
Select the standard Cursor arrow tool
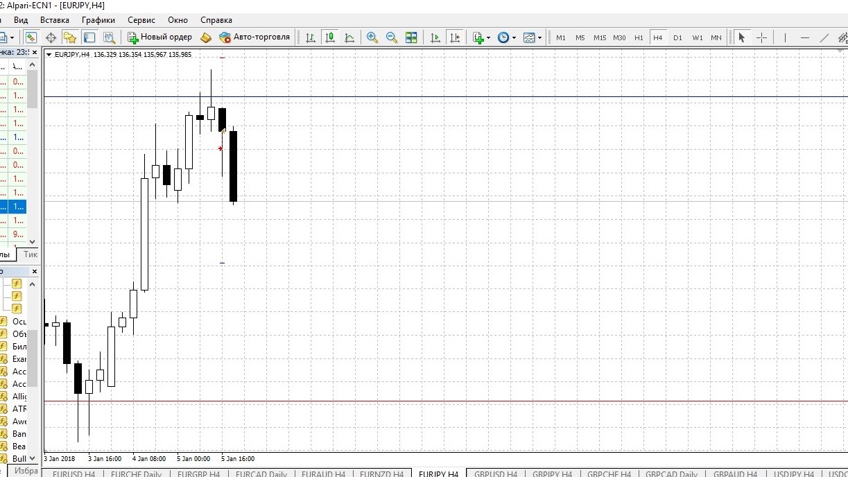point(742,37)
